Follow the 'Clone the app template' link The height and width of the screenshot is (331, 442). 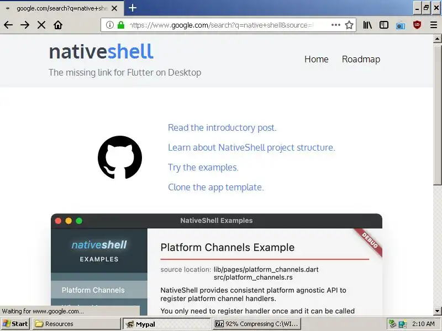215,187
